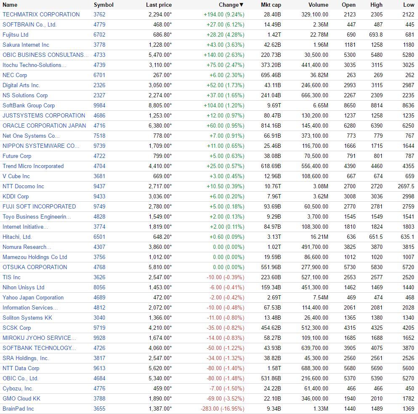Screen dimensions: 418x414
Task: Select the -283.00 (-16.95%) change value
Action: (222, 409)
